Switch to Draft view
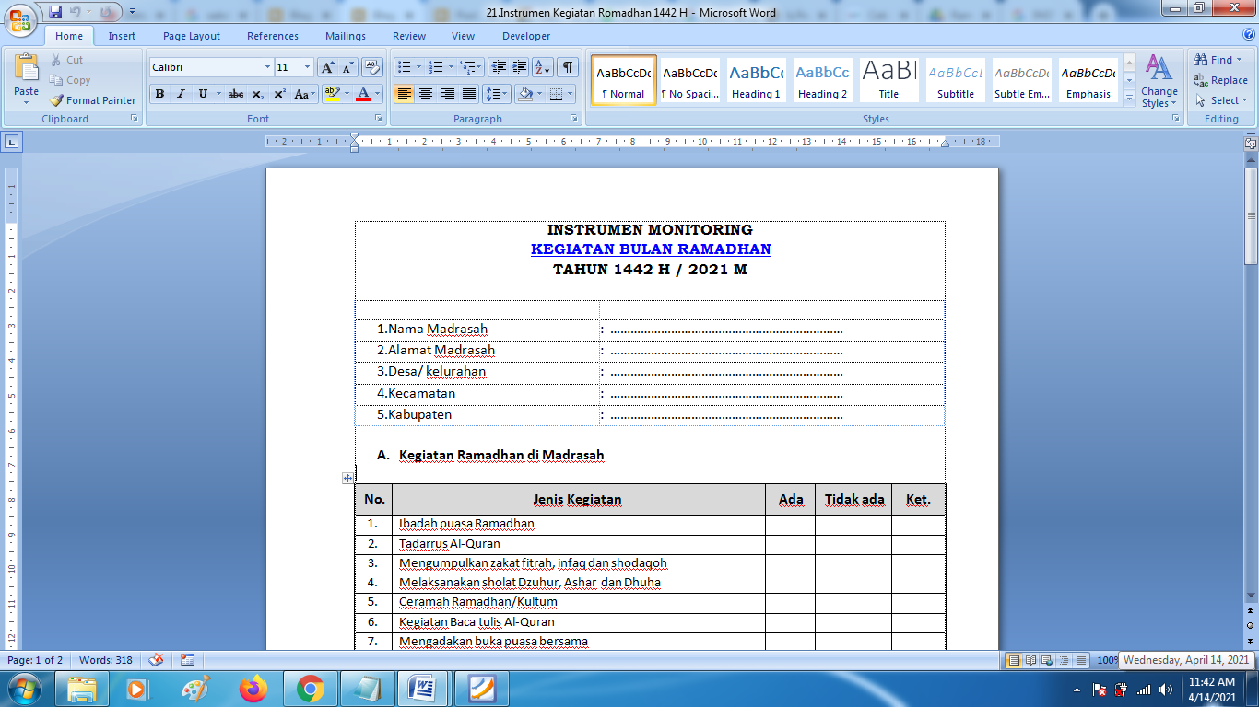This screenshot has width=1259, height=707. click(x=1080, y=660)
